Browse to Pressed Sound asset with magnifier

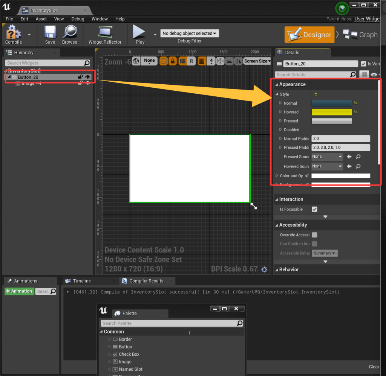358,157
